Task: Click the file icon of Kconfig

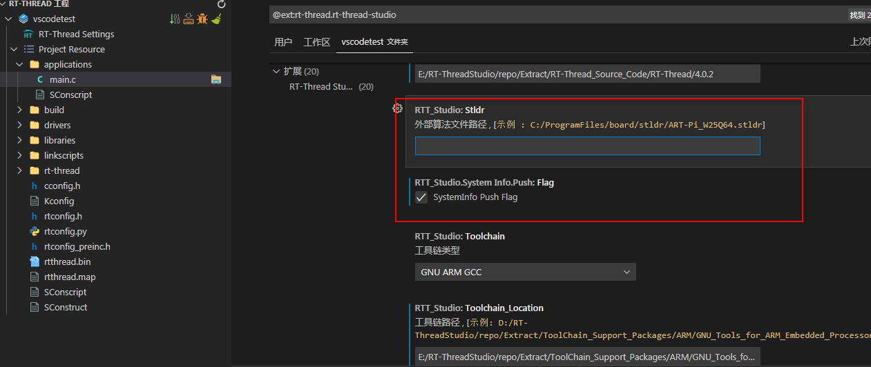Action: coord(35,201)
